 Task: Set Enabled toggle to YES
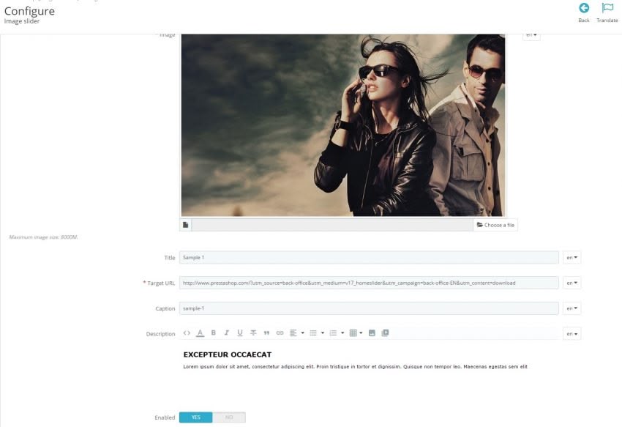pyautogui.click(x=196, y=417)
